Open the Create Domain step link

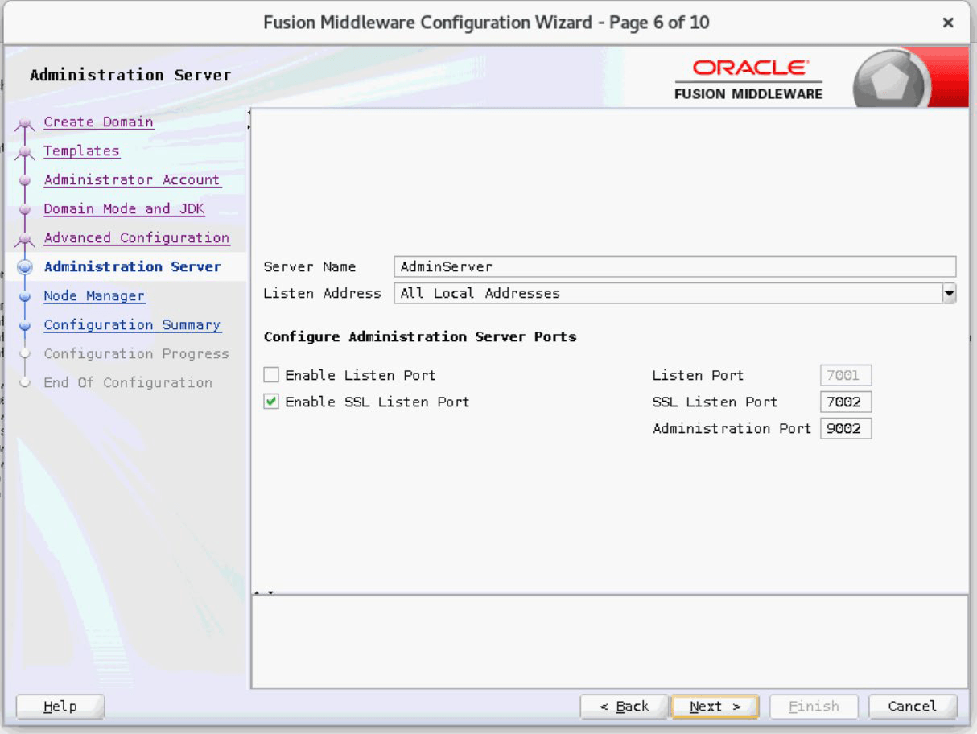click(x=98, y=122)
